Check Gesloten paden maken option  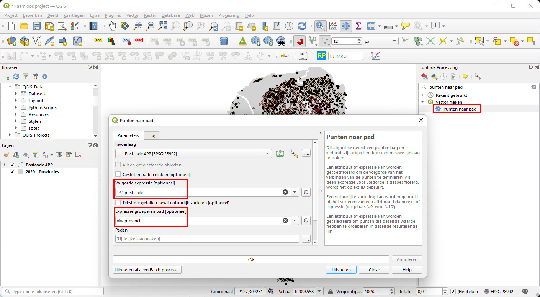pyautogui.click(x=118, y=174)
